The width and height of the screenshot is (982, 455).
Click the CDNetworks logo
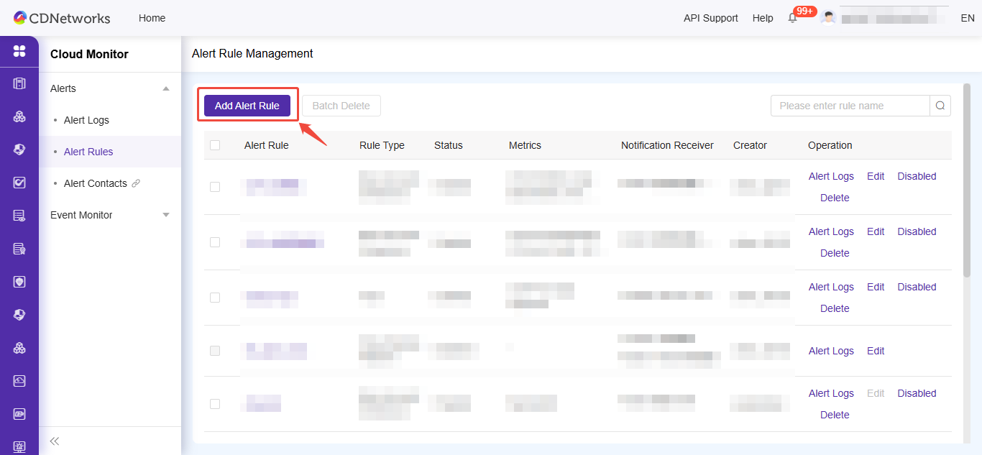(x=62, y=18)
